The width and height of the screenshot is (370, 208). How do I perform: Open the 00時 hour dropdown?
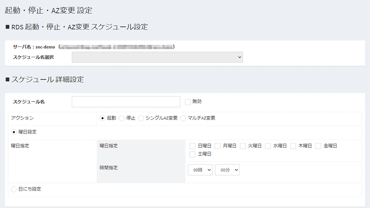coord(200,170)
